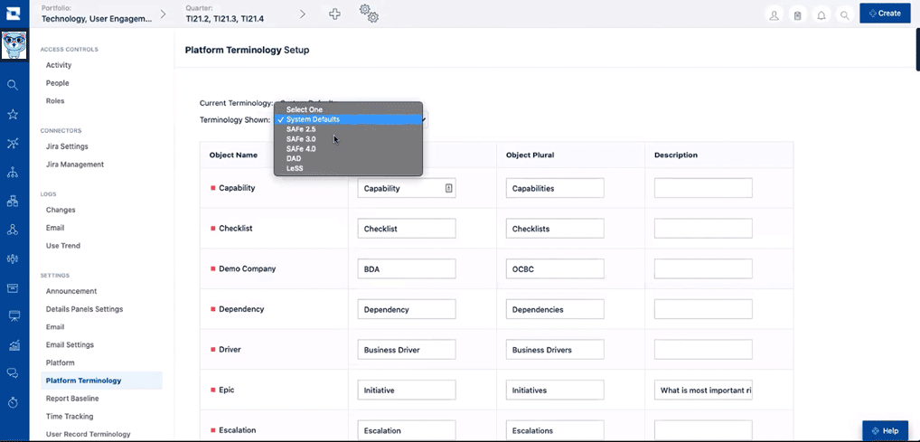Open Details Panels Settings
Viewport: 920px width, 442px height.
pyautogui.click(x=84, y=309)
